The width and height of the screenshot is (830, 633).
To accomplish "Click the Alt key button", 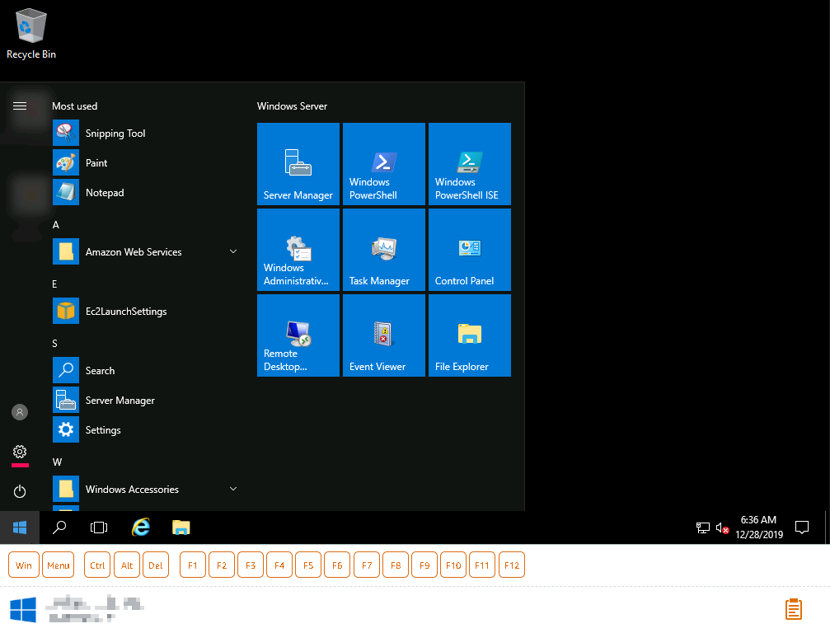I will click(x=127, y=565).
